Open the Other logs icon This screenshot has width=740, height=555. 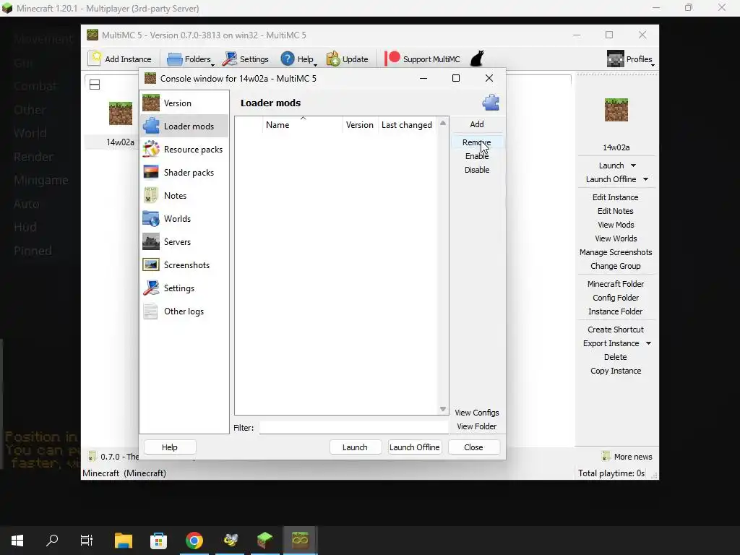151,311
